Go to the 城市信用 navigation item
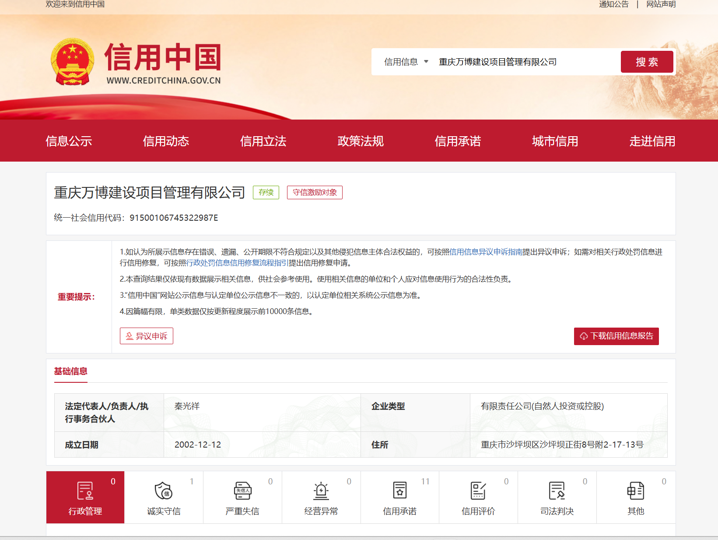This screenshot has width=718, height=540. [x=555, y=141]
